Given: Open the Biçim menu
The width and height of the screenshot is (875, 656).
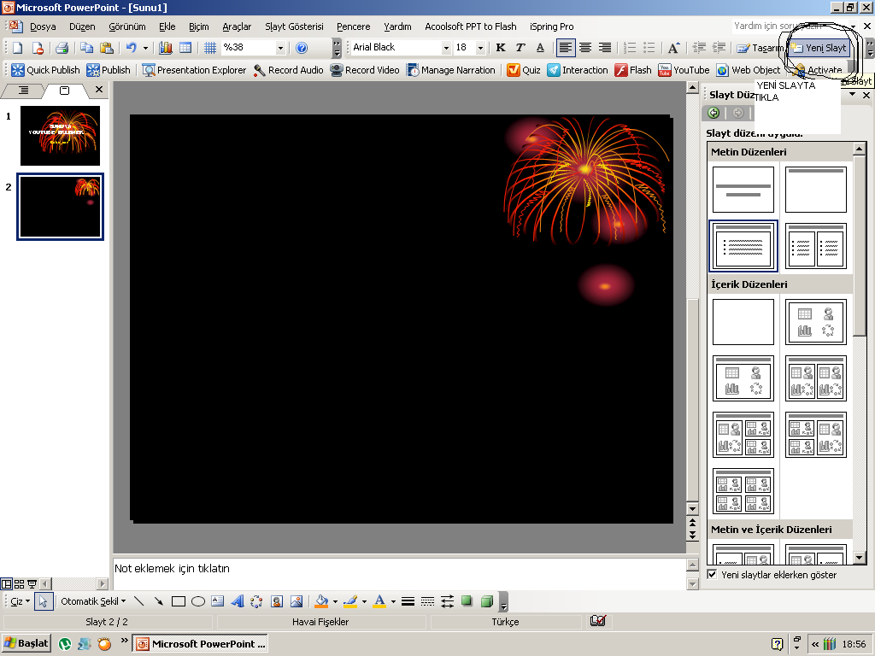Looking at the screenshot, I should click(x=198, y=26).
